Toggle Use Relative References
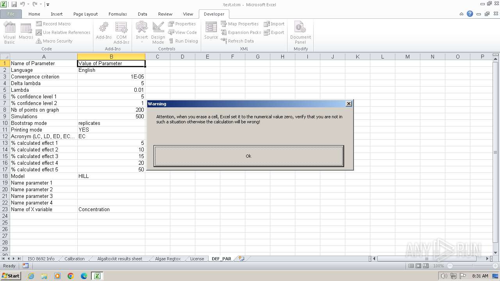Image resolution: width=500 pixels, height=281 pixels. click(63, 32)
